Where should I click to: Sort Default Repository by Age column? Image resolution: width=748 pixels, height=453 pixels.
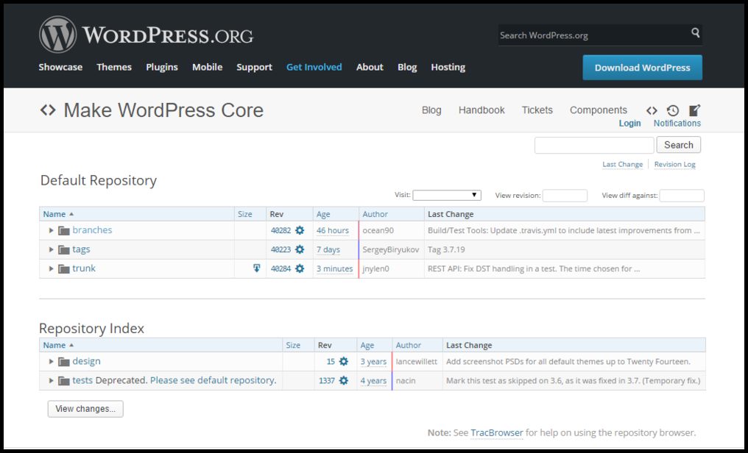point(323,214)
